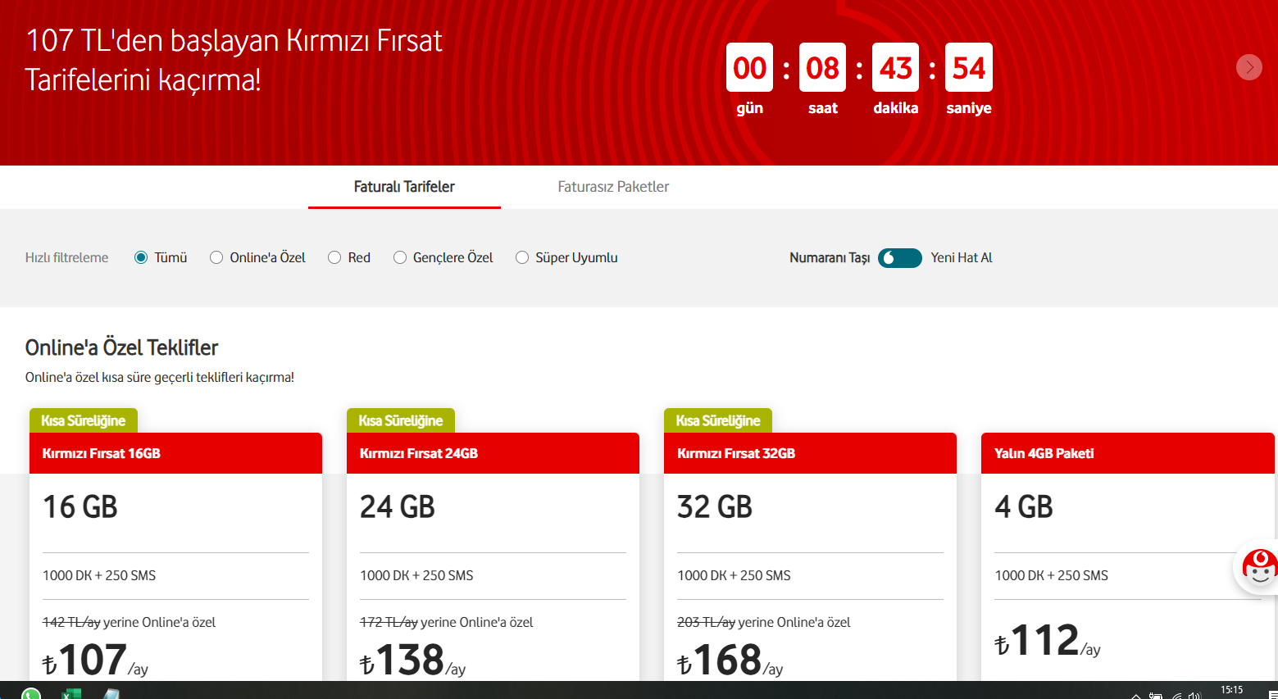Click Kısa Süreliğine badge on 32GB card

click(718, 420)
